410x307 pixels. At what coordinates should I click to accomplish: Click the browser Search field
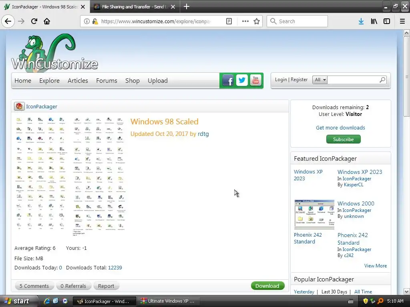[x=297, y=21]
